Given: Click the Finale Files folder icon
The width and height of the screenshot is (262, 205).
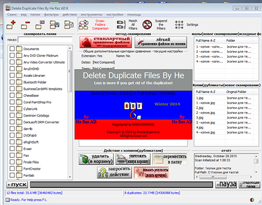Looking at the screenshot, I should (19, 162).
